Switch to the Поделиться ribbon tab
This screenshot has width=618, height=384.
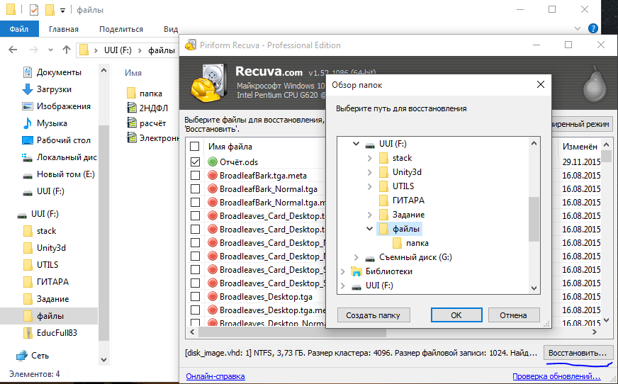[x=121, y=29]
